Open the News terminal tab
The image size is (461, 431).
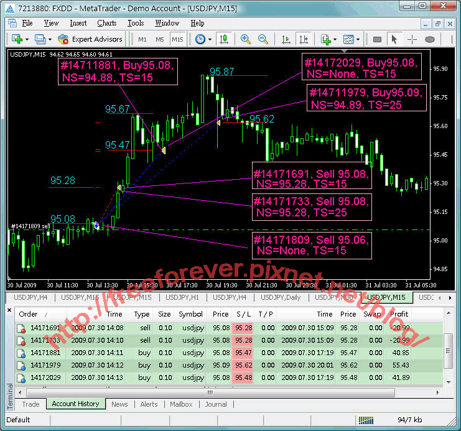pos(119,404)
